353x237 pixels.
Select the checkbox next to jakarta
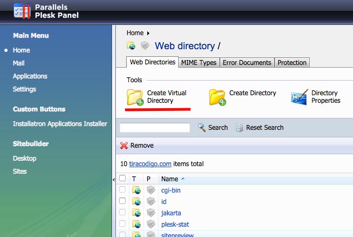(x=122, y=213)
